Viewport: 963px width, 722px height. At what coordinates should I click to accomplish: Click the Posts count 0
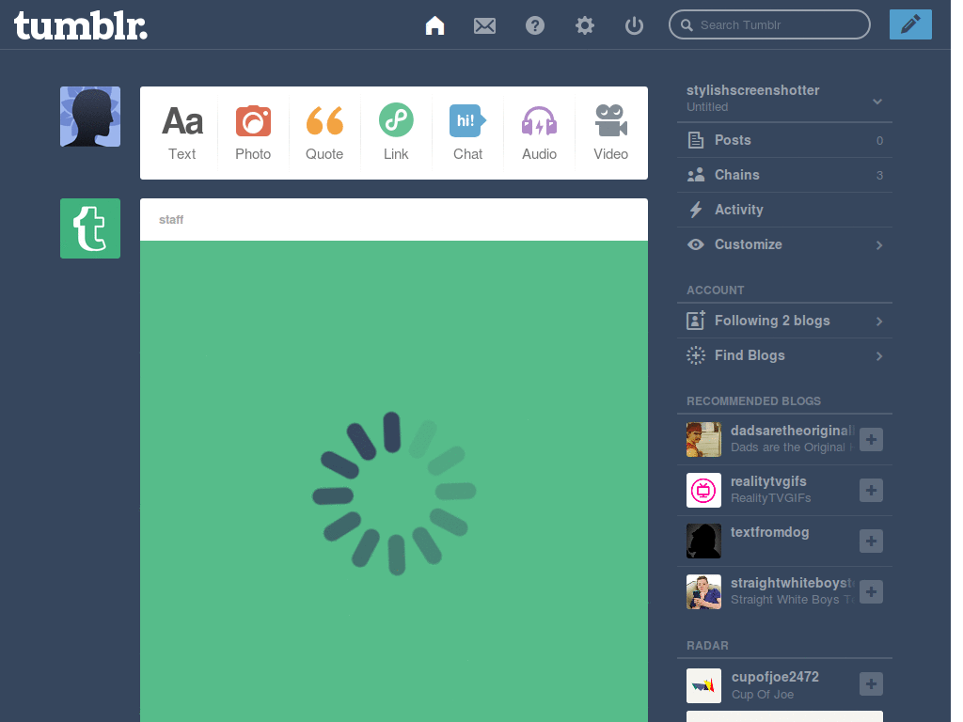tap(879, 141)
